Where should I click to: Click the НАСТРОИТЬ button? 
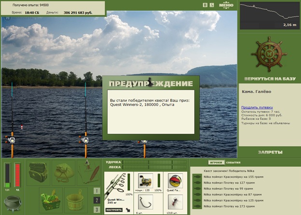pyautogui.click(x=114, y=210)
